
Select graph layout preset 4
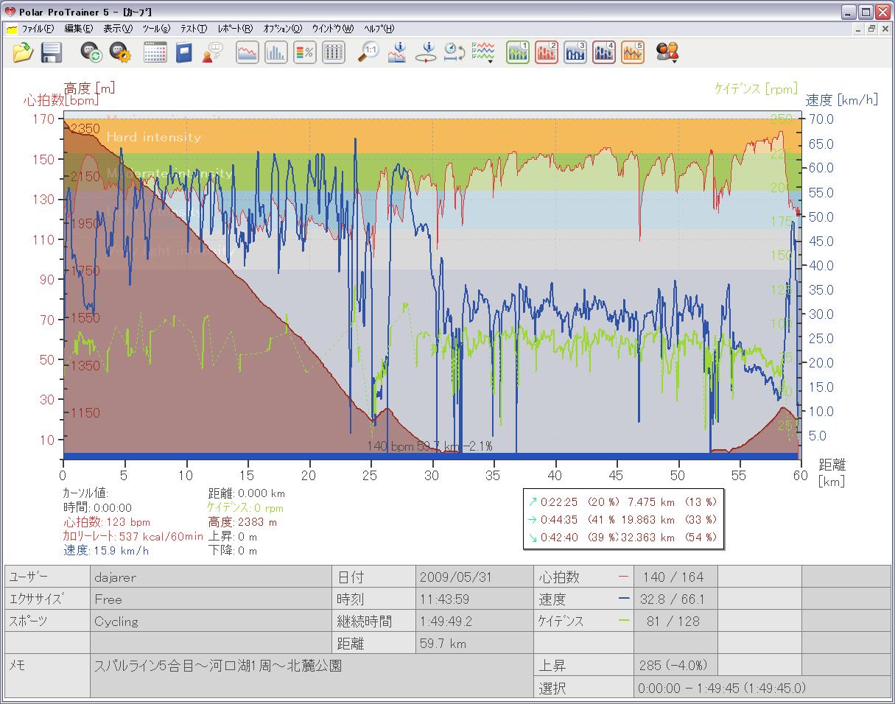click(x=604, y=52)
